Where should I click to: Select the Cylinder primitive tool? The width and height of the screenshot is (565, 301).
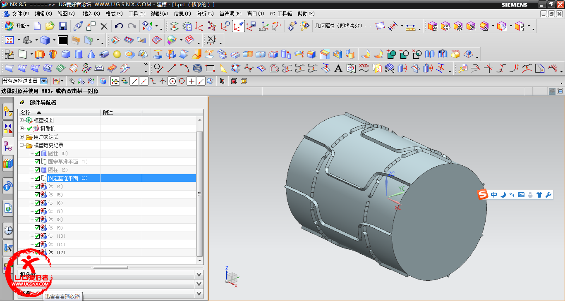[x=79, y=54]
